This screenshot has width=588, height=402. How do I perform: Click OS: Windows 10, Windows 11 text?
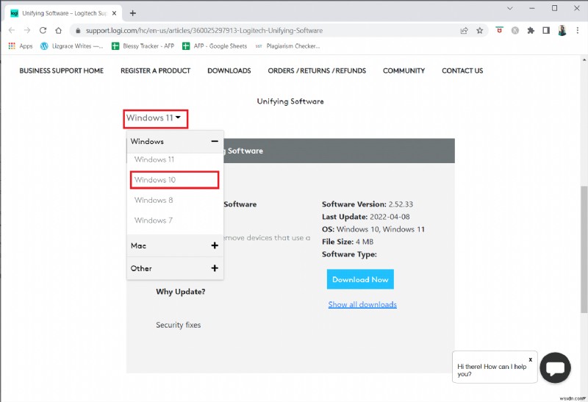tap(373, 229)
